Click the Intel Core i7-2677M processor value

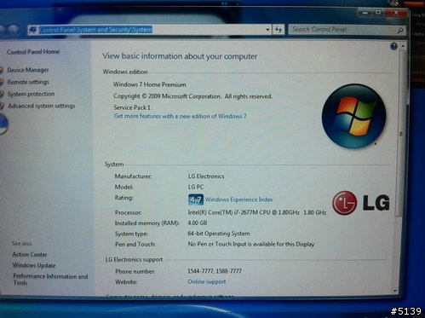[257, 212]
